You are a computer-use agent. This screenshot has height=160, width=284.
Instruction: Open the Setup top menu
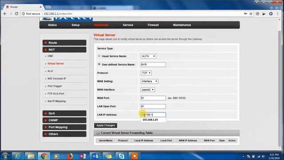(75, 25)
